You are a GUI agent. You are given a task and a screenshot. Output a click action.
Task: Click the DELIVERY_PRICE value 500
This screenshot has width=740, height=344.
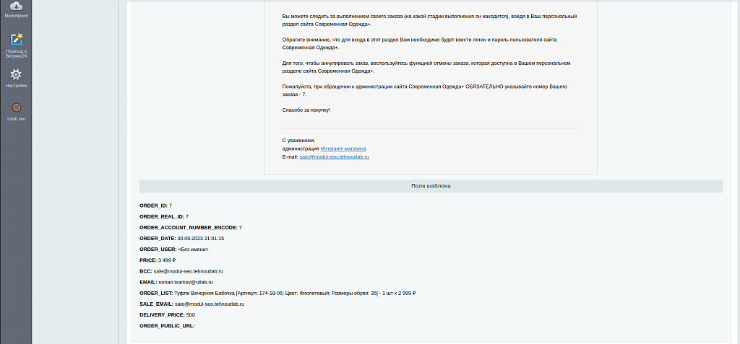(190, 315)
